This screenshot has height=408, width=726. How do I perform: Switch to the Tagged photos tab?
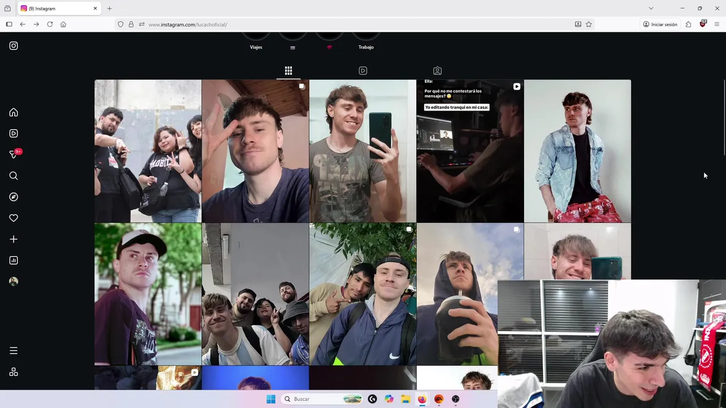coord(437,71)
